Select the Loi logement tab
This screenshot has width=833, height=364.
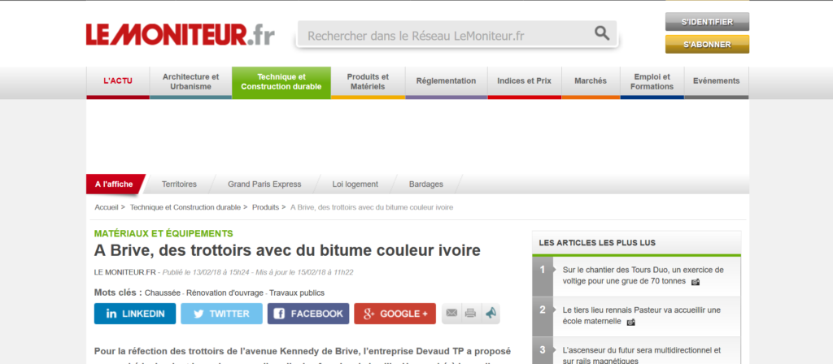pos(355,184)
